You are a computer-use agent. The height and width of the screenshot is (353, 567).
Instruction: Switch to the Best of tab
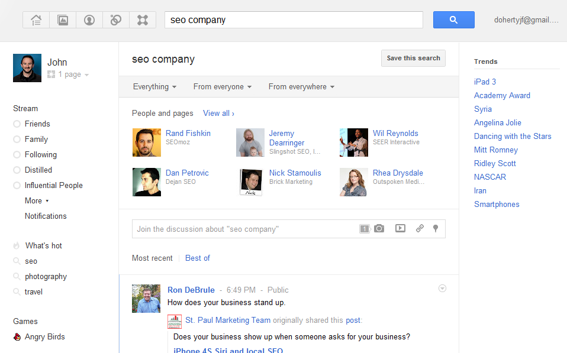pos(198,258)
